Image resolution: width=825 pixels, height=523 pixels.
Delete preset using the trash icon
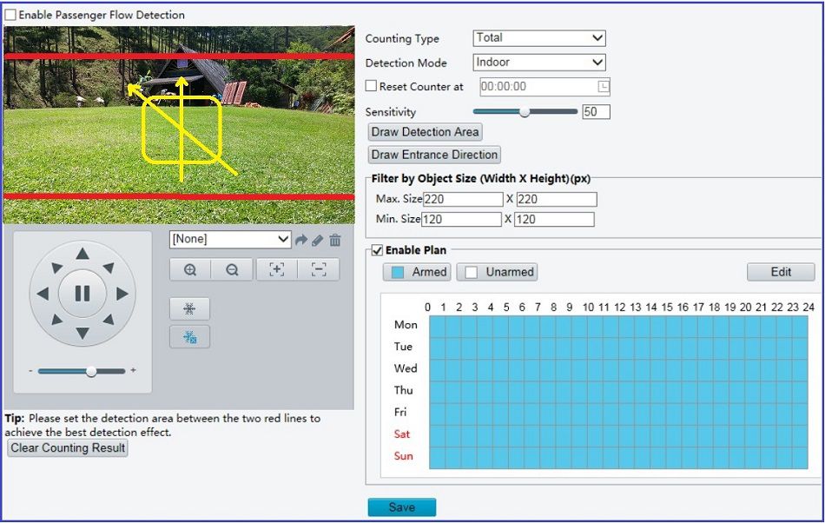(x=335, y=240)
